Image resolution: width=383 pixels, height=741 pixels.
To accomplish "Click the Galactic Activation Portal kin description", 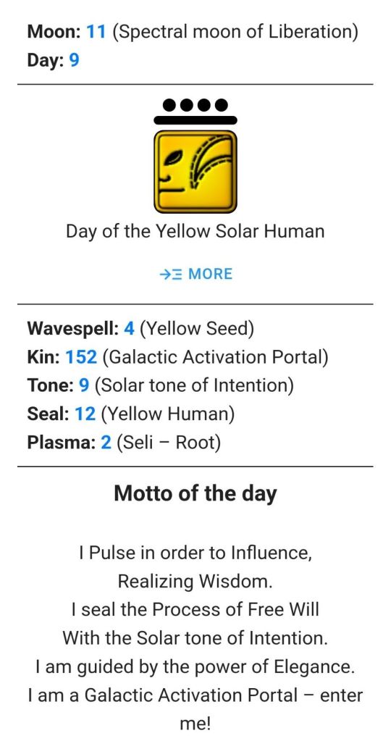I will coord(215,357).
